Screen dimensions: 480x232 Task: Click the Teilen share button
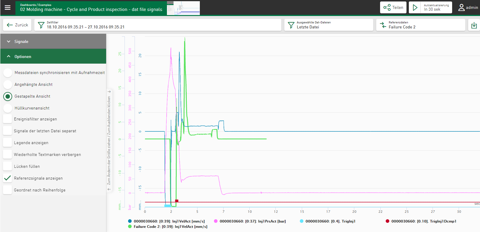(393, 7)
